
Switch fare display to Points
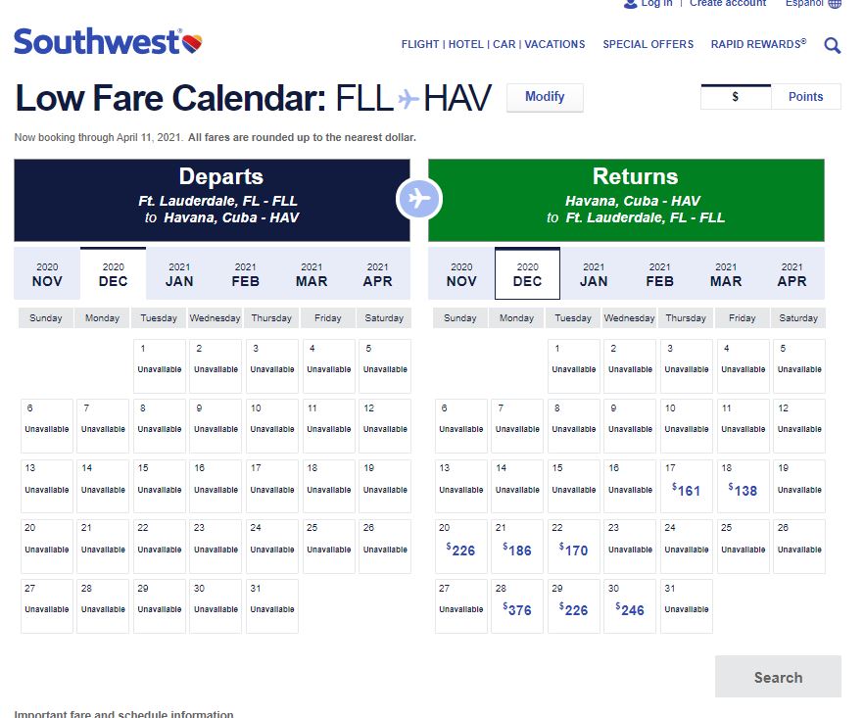805,97
